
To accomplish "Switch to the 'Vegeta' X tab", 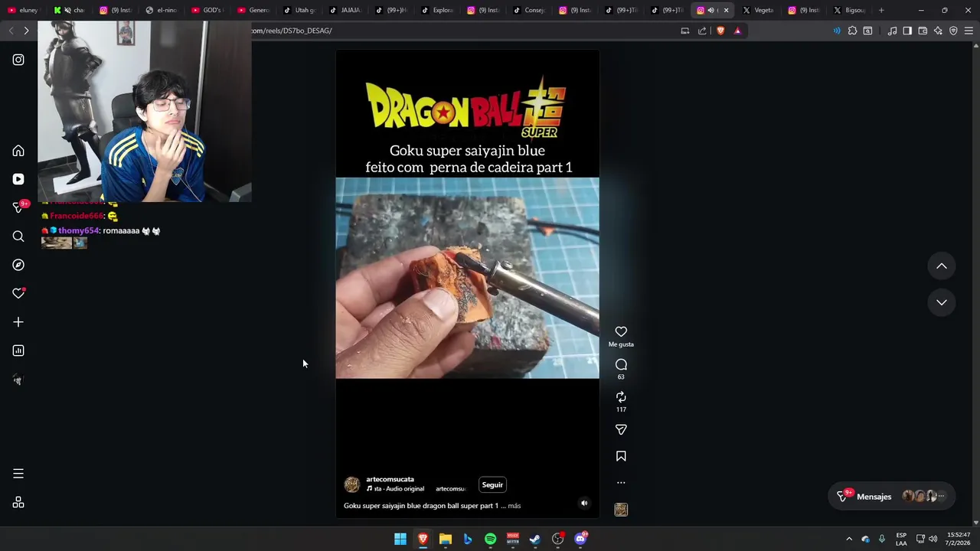I will 758,10.
